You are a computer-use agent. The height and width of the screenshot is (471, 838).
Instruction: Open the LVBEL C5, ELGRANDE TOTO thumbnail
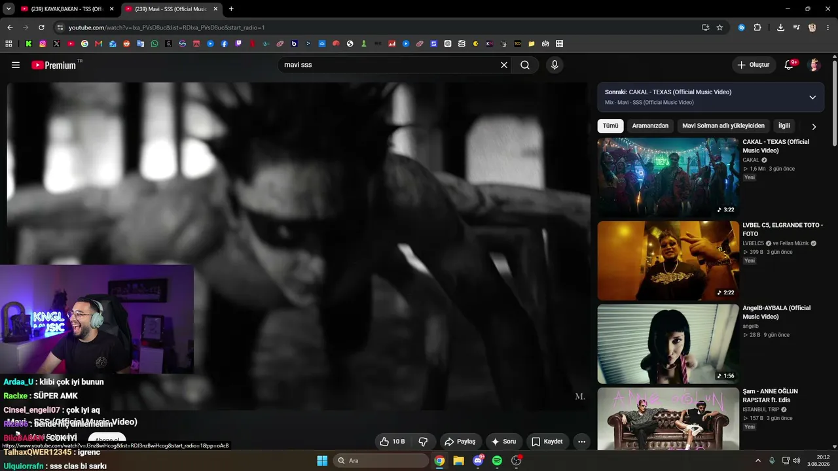coord(668,260)
